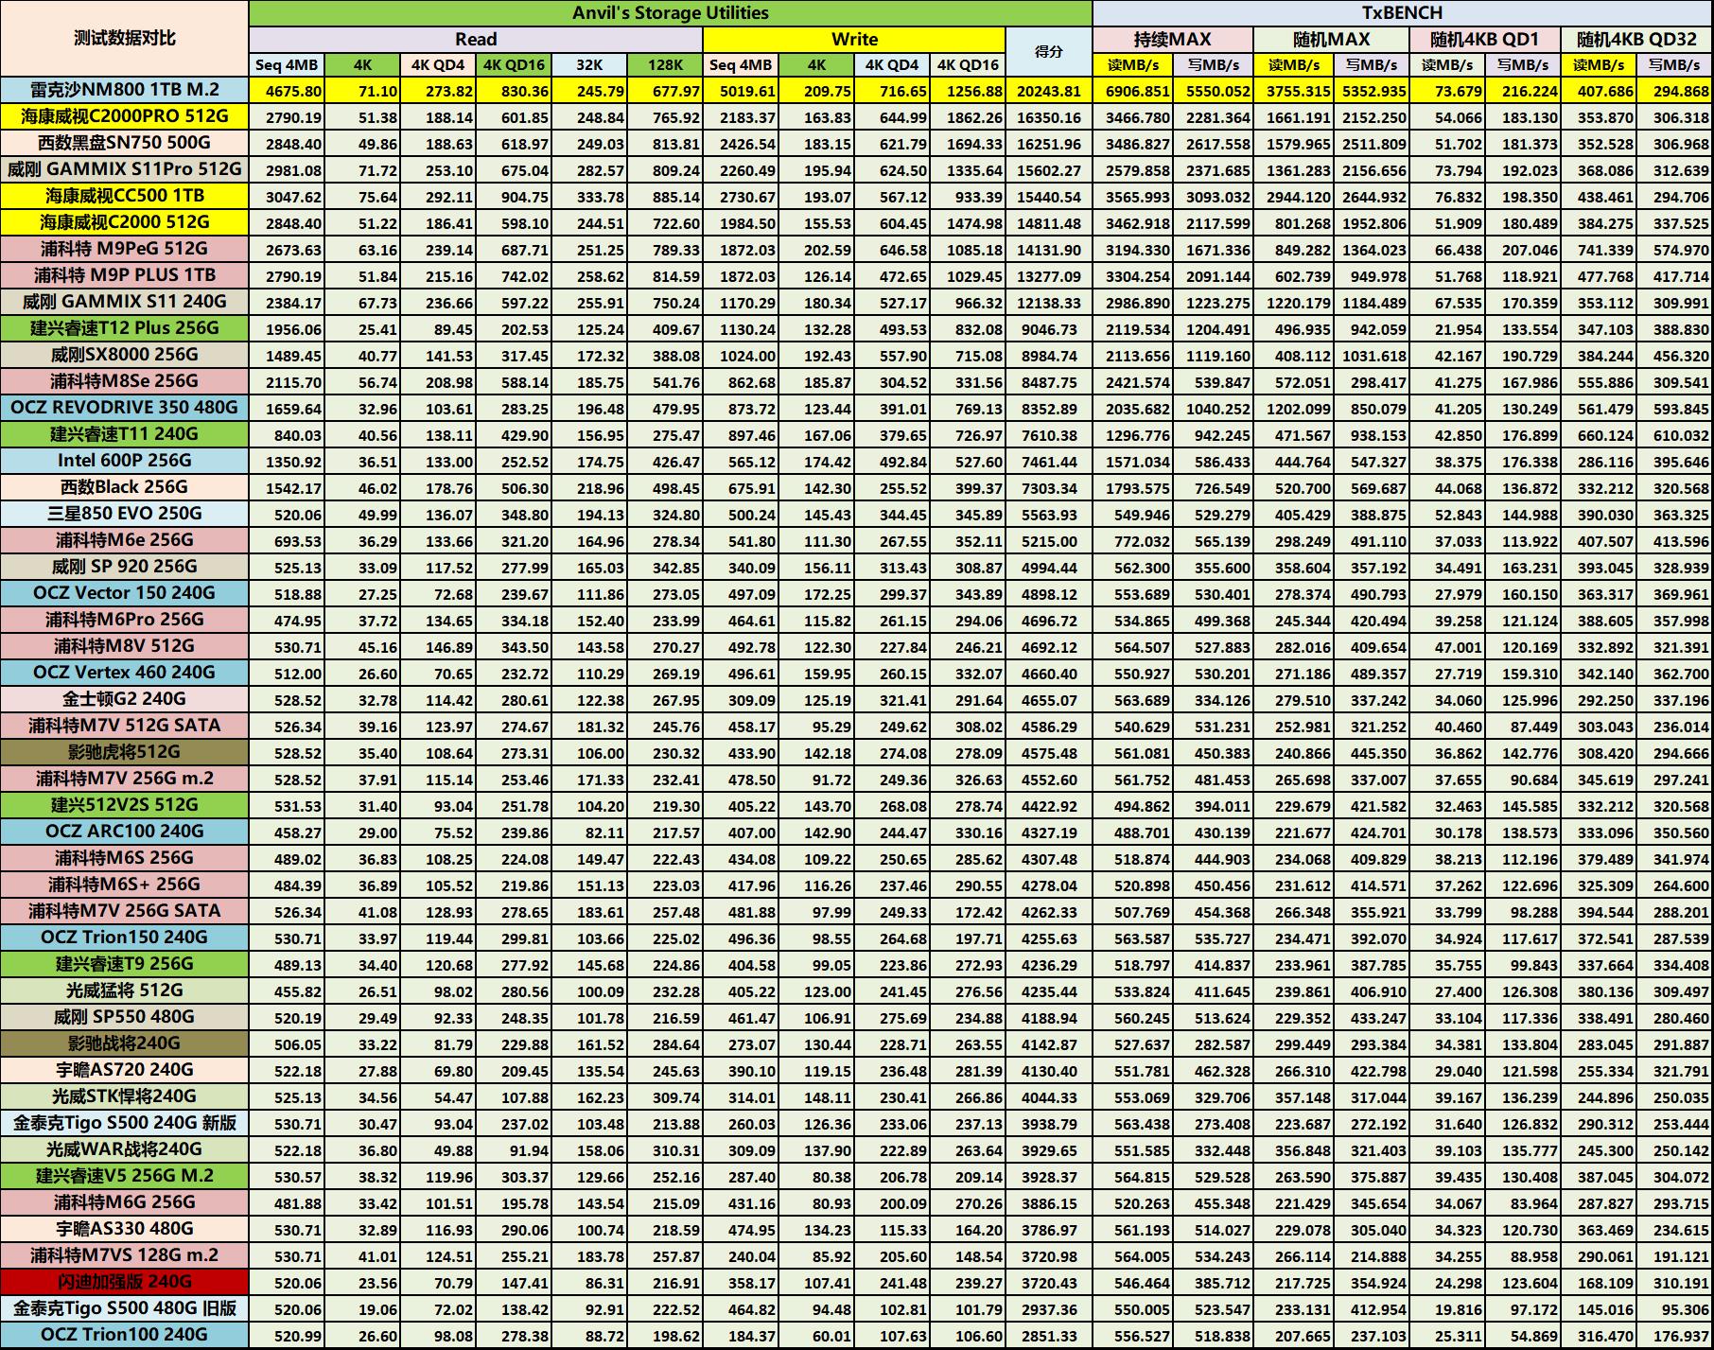Click row label 闪迪加强版 240G
This screenshot has width=1714, height=1350.
tap(124, 1282)
